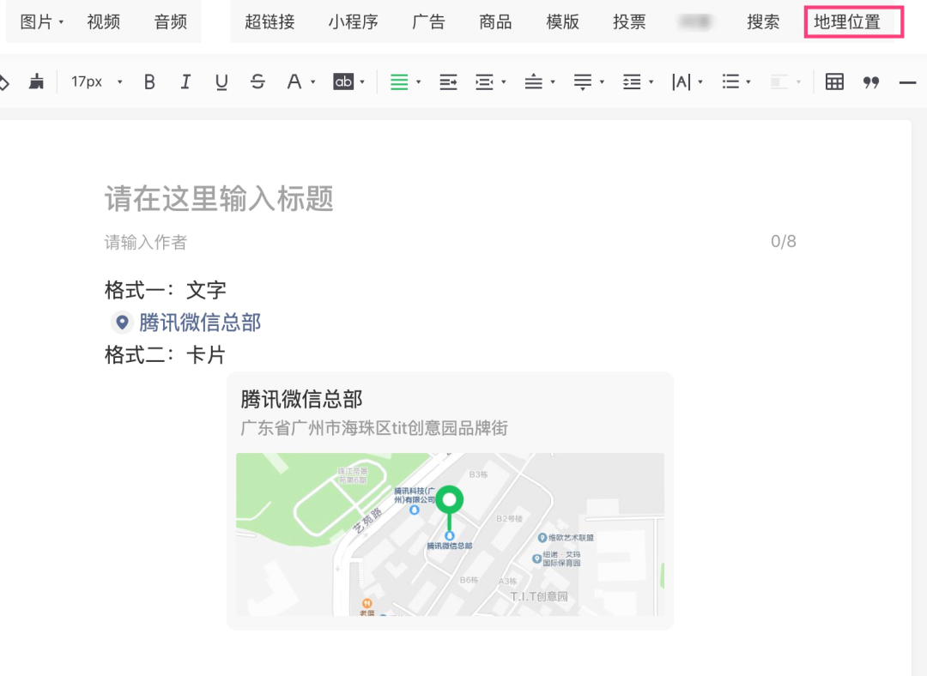Expand the background color dropdown arrow
The height and width of the screenshot is (676, 927).
pos(362,82)
